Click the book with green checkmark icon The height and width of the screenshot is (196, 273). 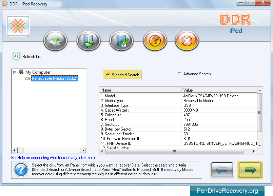click(121, 41)
